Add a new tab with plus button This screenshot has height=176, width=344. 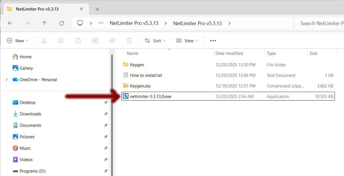97,9
